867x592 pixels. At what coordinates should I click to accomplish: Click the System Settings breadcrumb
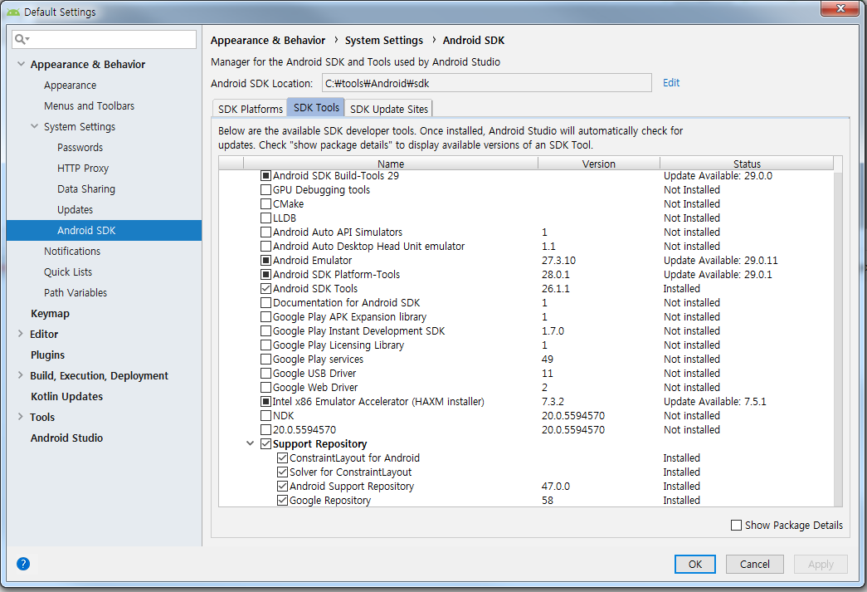[x=384, y=41]
